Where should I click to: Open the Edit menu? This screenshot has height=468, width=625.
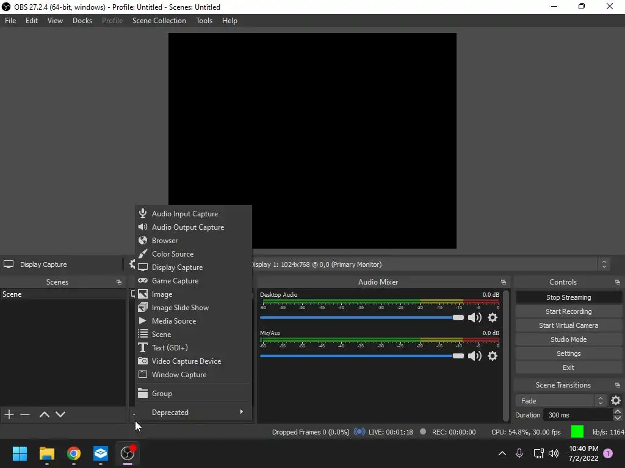tap(32, 21)
